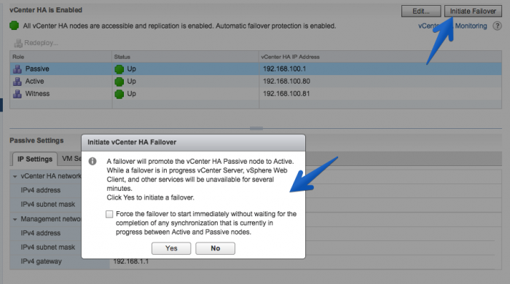The height and width of the screenshot is (284, 510).
Task: Click the Active node role icon
Action: 17,82
